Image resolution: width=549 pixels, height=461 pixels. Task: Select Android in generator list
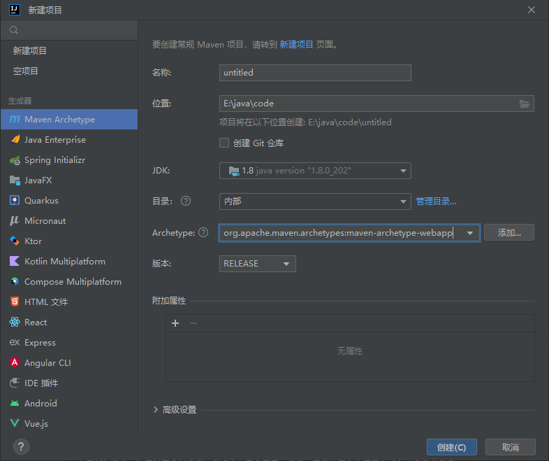pyautogui.click(x=69, y=403)
